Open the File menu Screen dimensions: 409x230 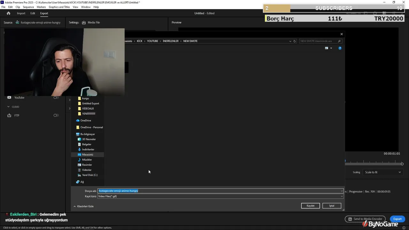(x=3, y=7)
